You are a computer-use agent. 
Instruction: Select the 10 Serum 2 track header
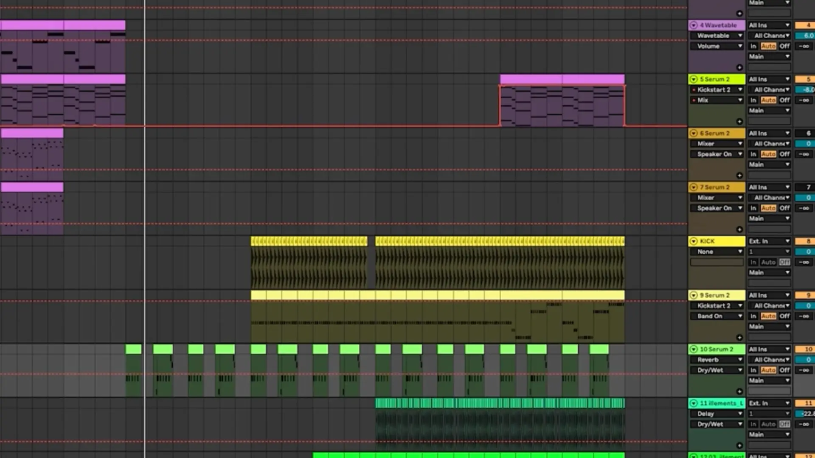[x=717, y=349]
